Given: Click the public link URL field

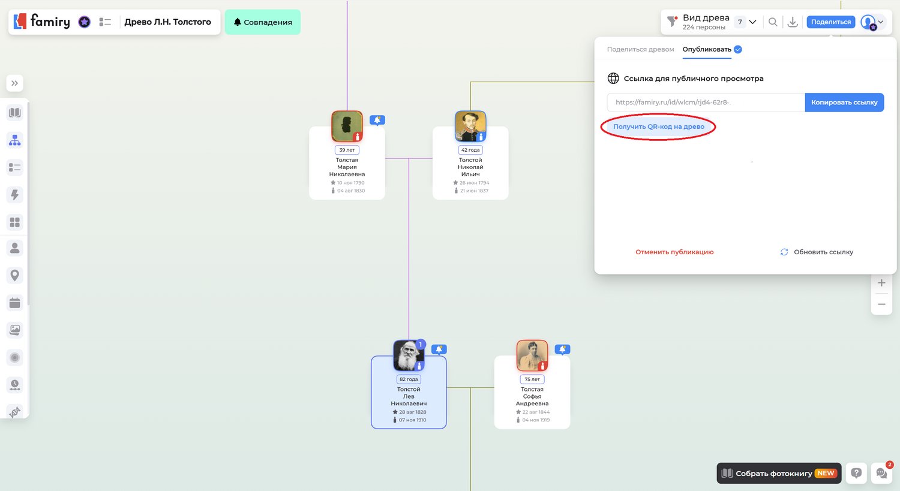Looking at the screenshot, I should pyautogui.click(x=705, y=103).
